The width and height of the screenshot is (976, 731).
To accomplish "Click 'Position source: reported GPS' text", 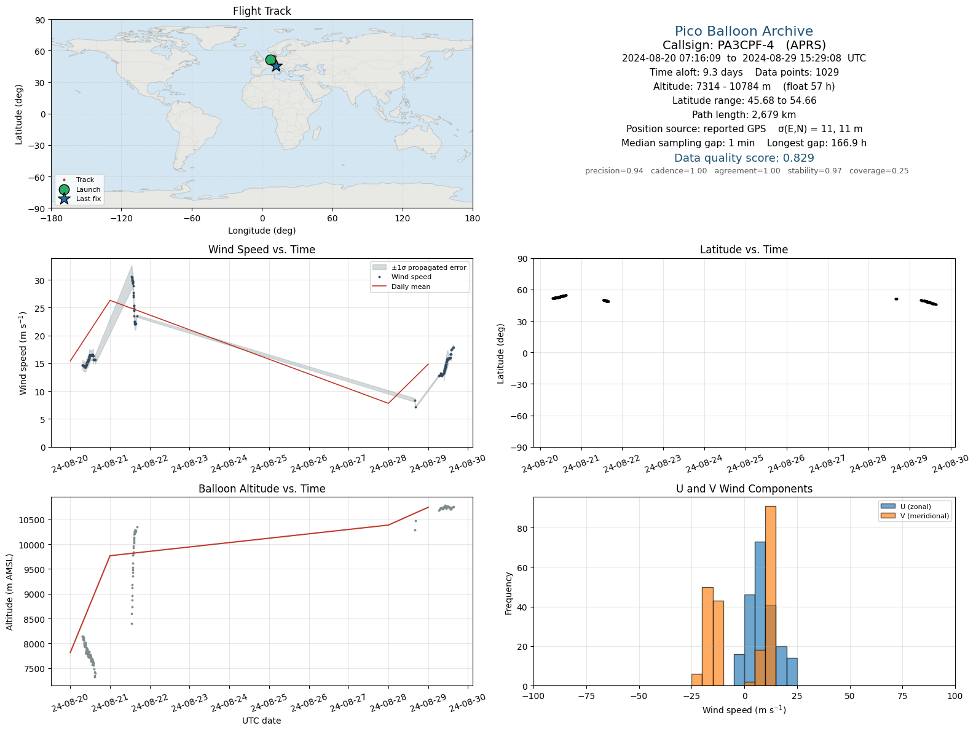I will click(696, 129).
